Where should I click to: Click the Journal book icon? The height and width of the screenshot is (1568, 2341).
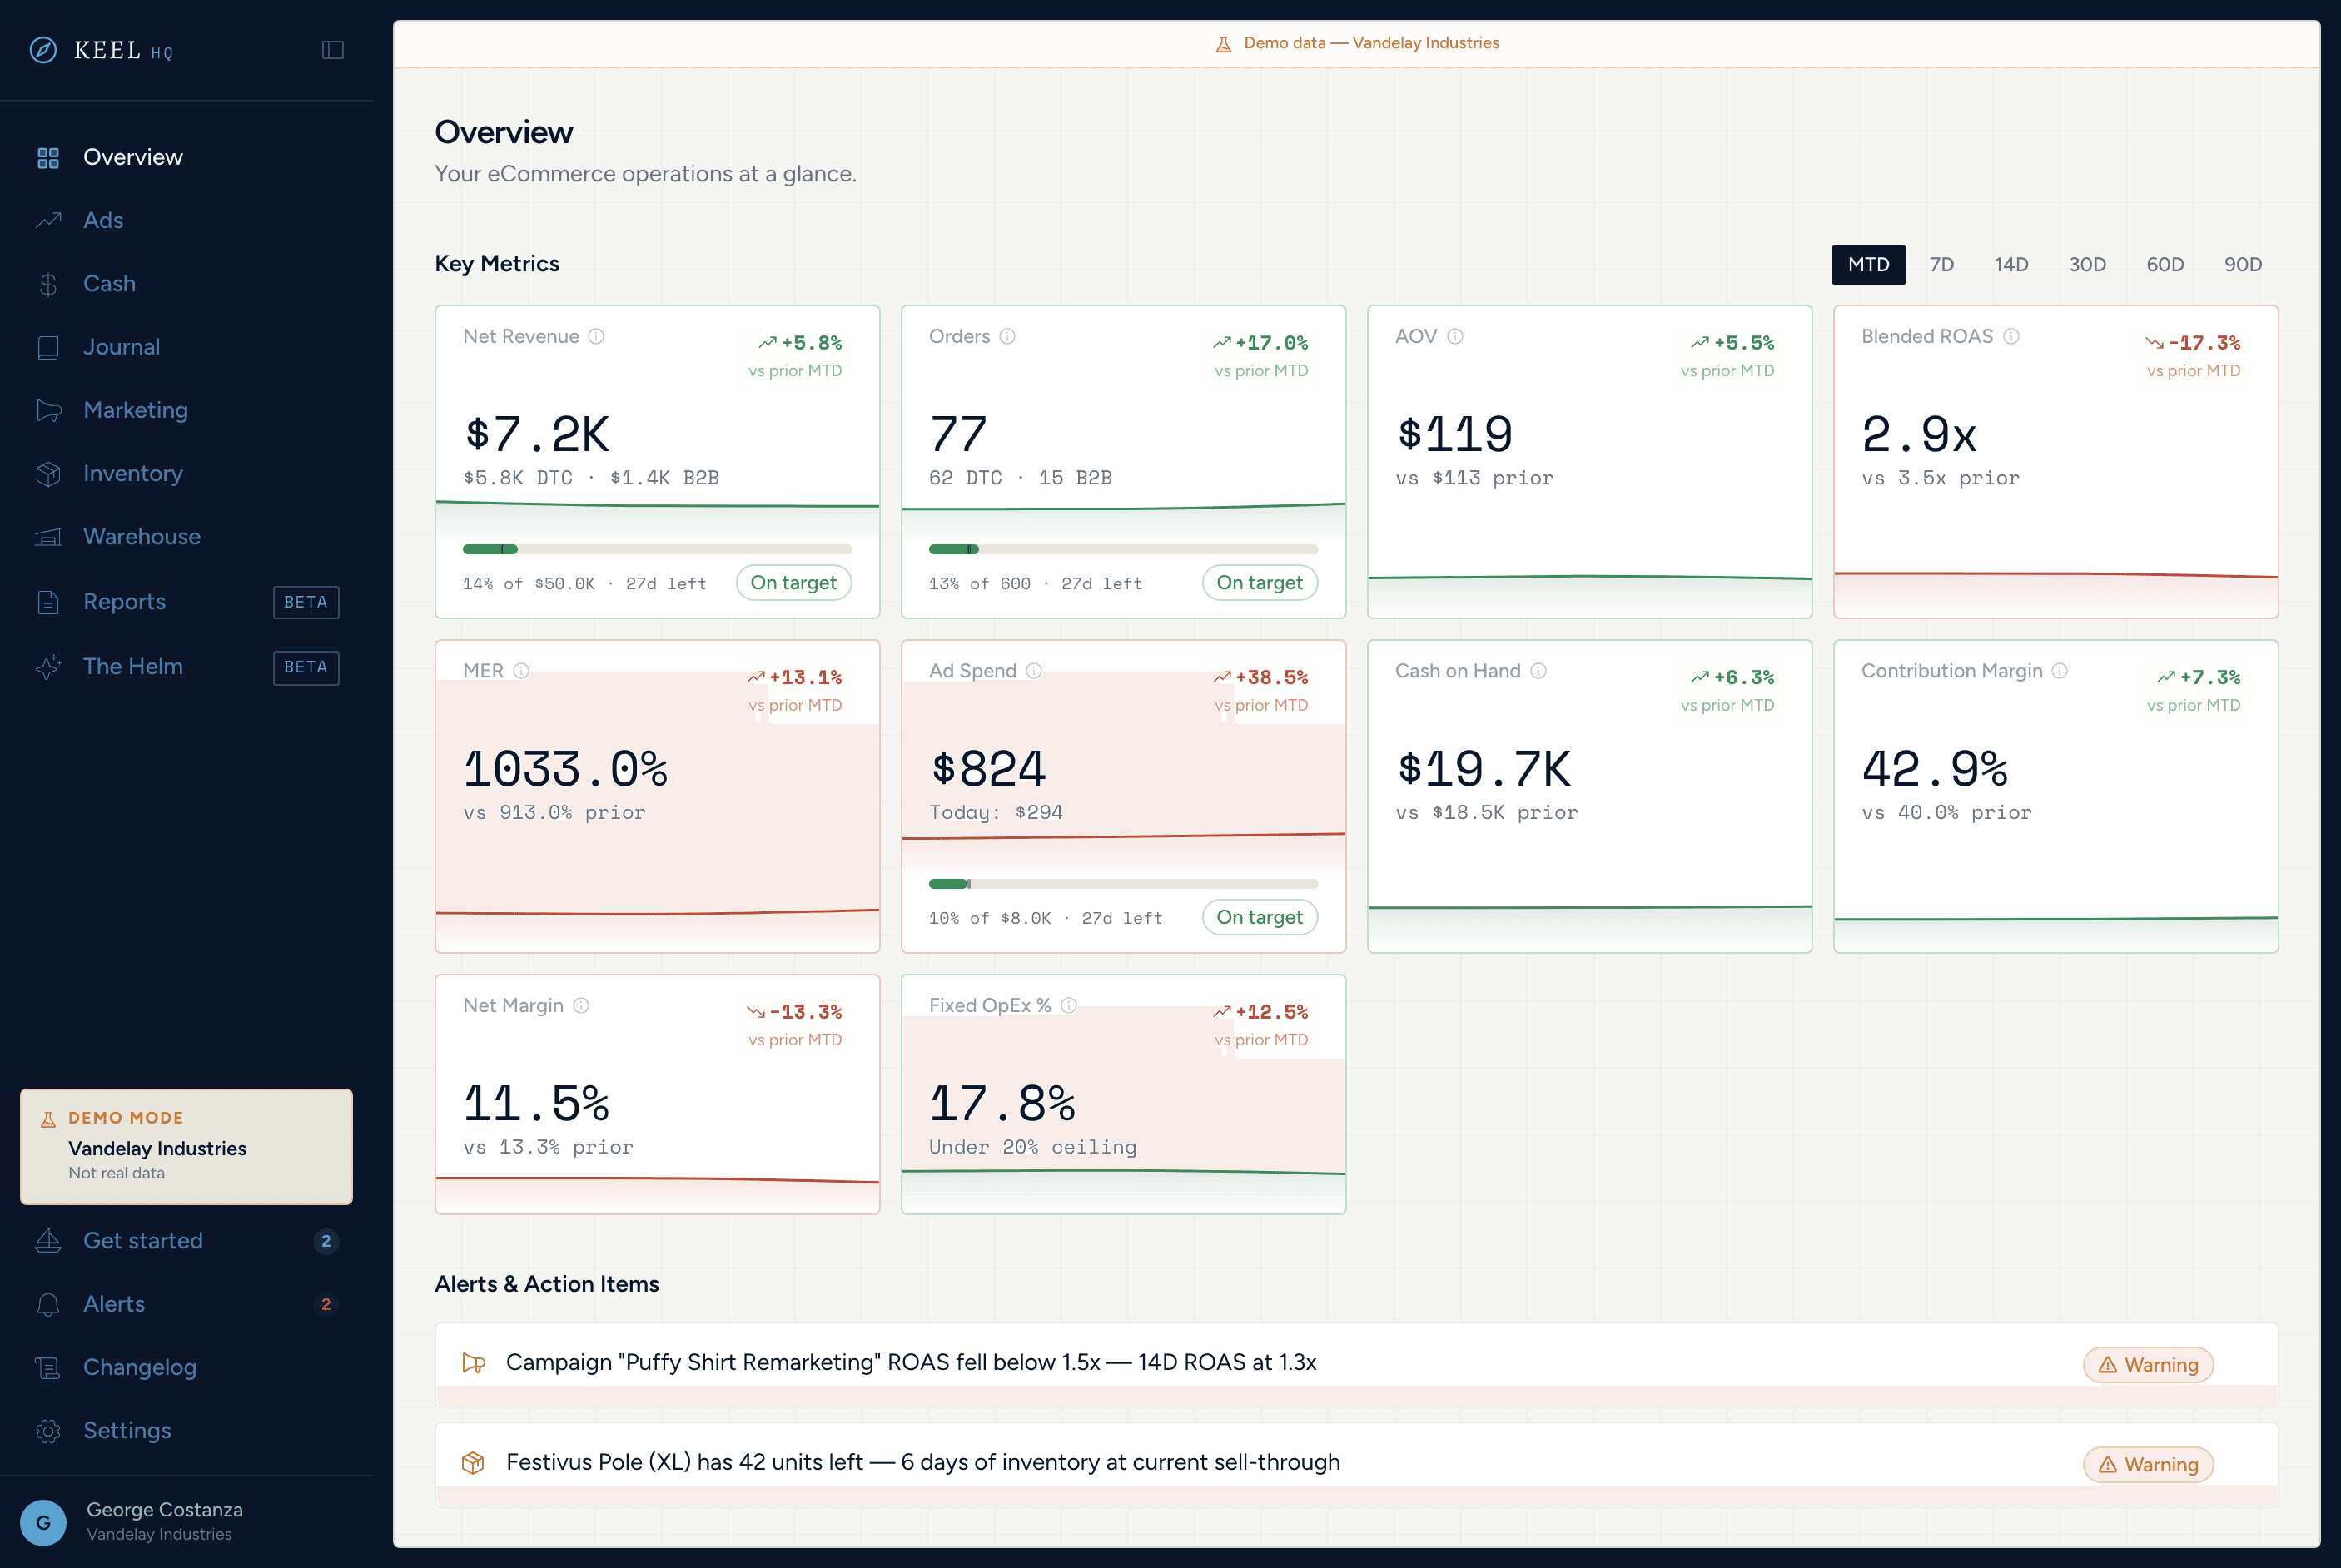tap(48, 347)
